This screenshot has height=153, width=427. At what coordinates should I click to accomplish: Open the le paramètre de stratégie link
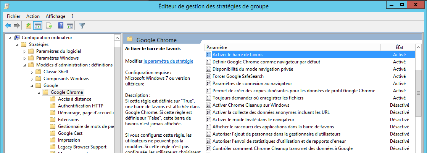[x=168, y=61]
